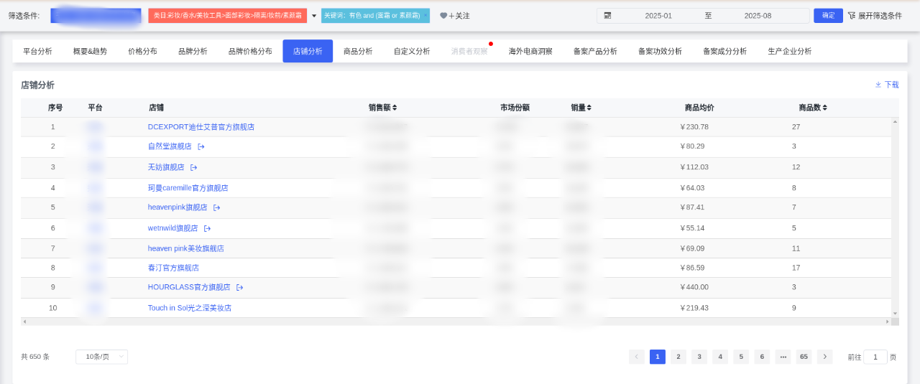Open the 10条/页 page size dropdown

click(x=101, y=357)
